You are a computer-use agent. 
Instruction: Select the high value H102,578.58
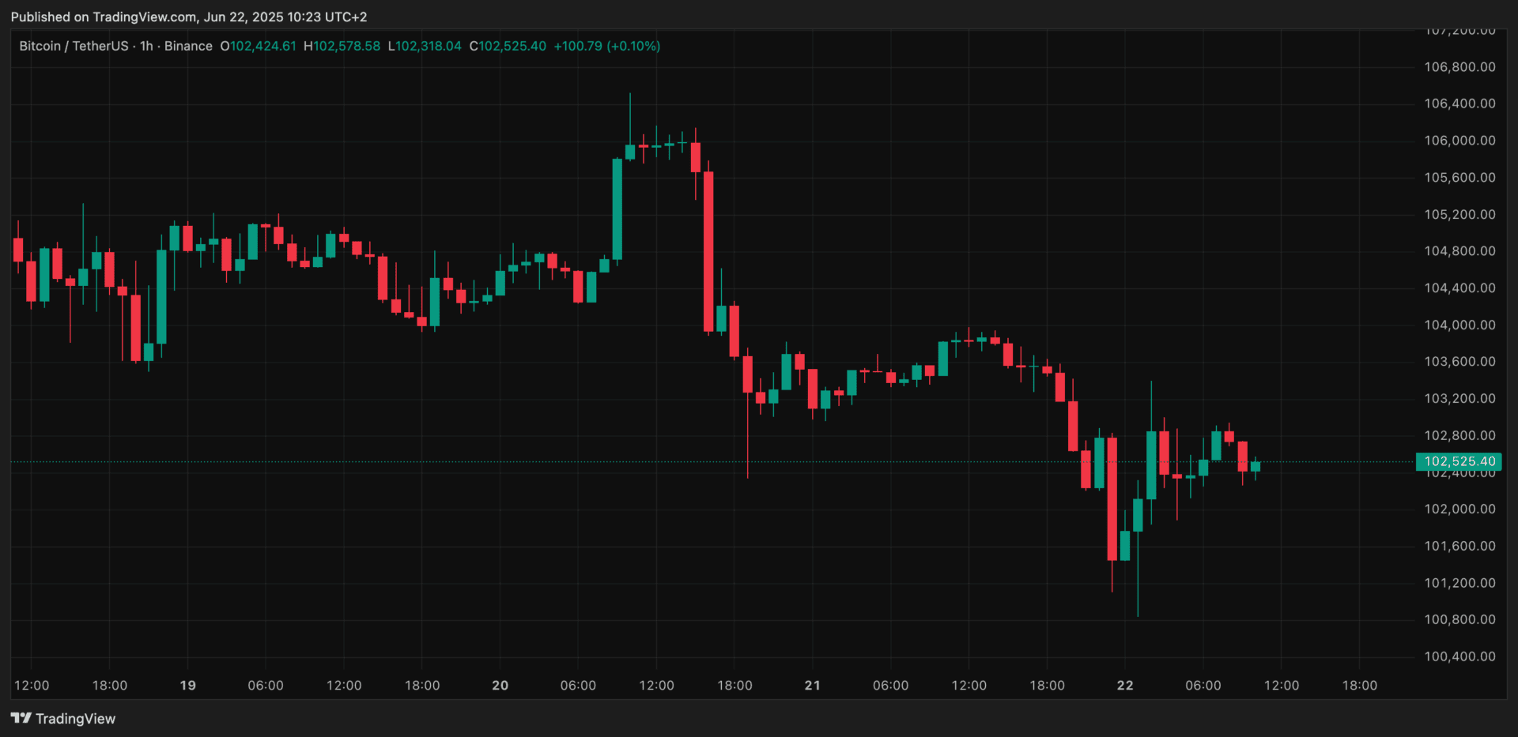[x=342, y=46]
